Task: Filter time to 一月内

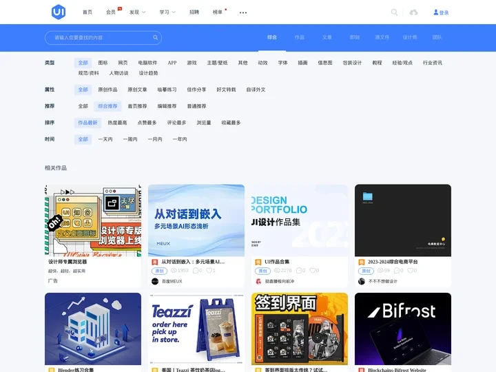Action: [x=155, y=139]
